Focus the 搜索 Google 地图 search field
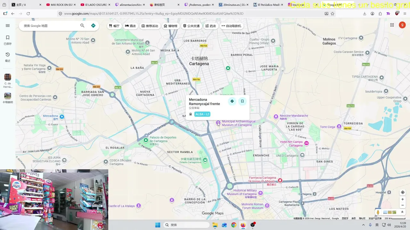Viewport: 410px width, 230px height. (50, 26)
